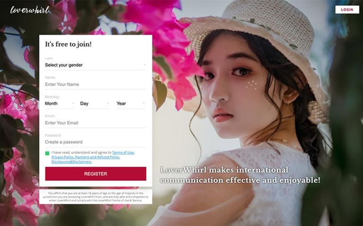Image resolution: width=363 pixels, height=226 pixels.
Task: Open the Disclosures&Disclaimers link
Action: (x=72, y=162)
